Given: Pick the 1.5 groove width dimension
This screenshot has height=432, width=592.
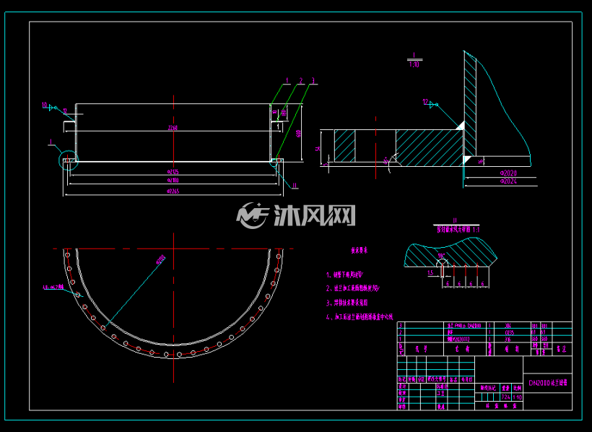Looking at the screenshot, I should tap(430, 272).
